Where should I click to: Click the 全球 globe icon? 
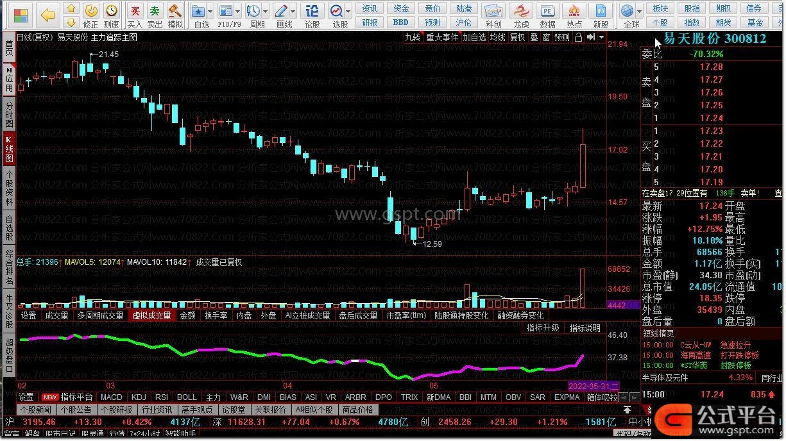click(628, 10)
